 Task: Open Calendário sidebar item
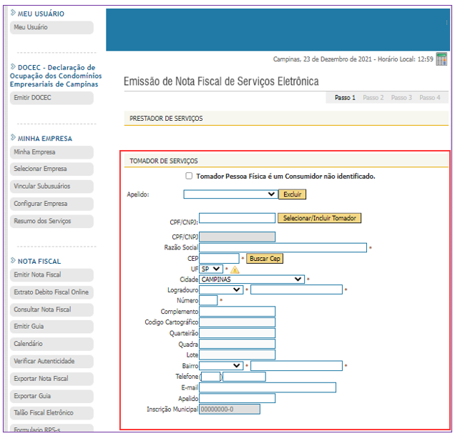[x=52, y=344]
